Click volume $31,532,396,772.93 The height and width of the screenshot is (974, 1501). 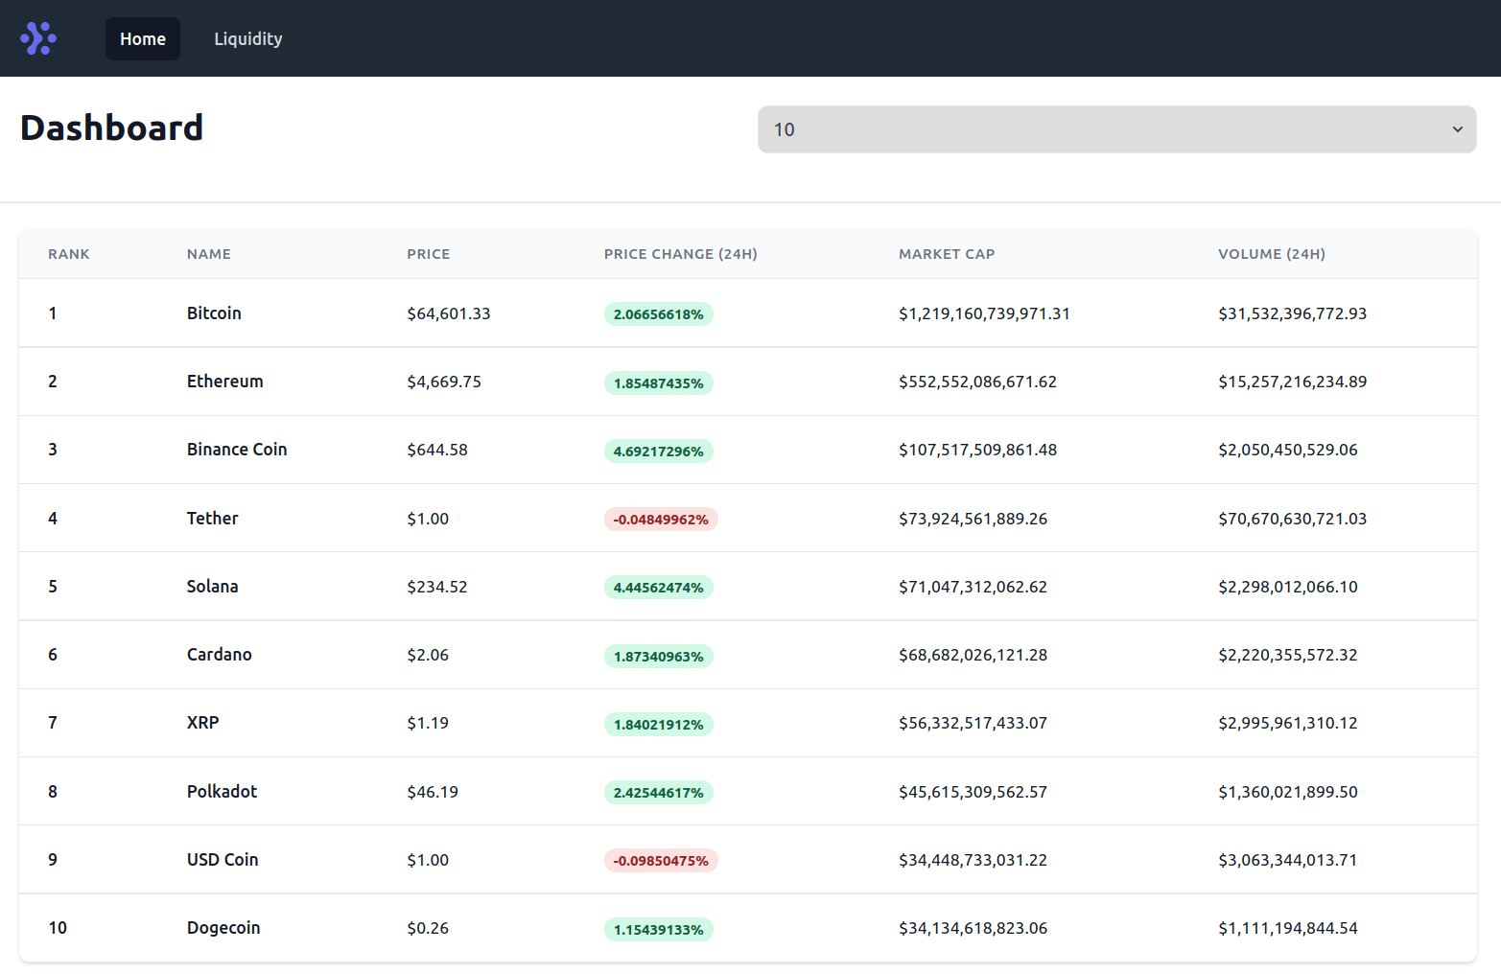(1292, 313)
